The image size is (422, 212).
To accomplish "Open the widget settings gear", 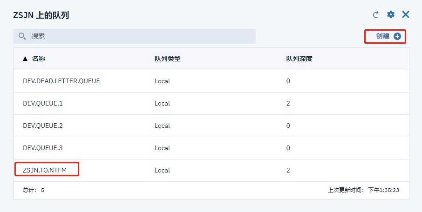I will [x=391, y=15].
